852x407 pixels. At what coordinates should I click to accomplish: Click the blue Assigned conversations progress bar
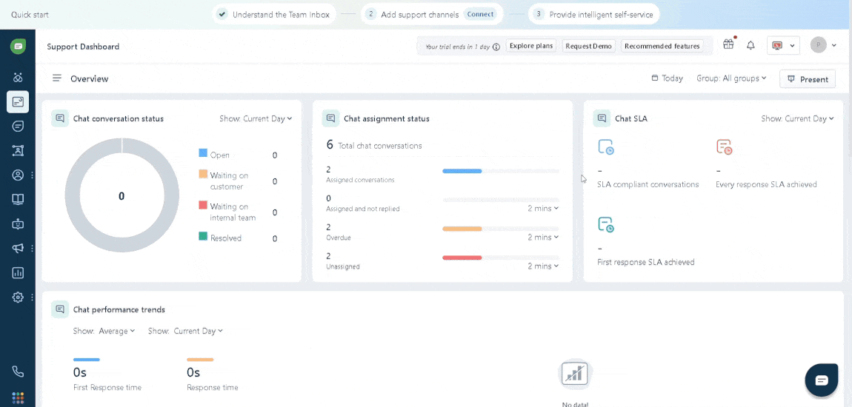click(462, 171)
